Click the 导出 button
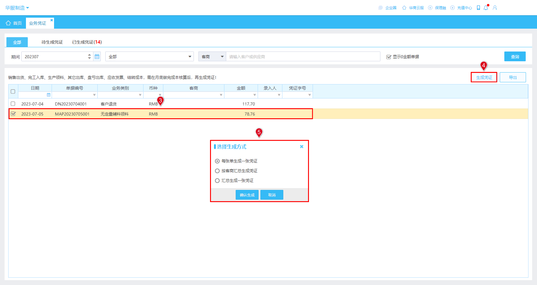Viewport: 537px width, 285px height. 513,77
